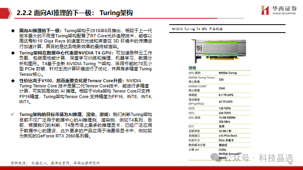The height and width of the screenshot is (170, 303).
Task: Click the "65 TFLOPS" value
Action: (226, 102)
